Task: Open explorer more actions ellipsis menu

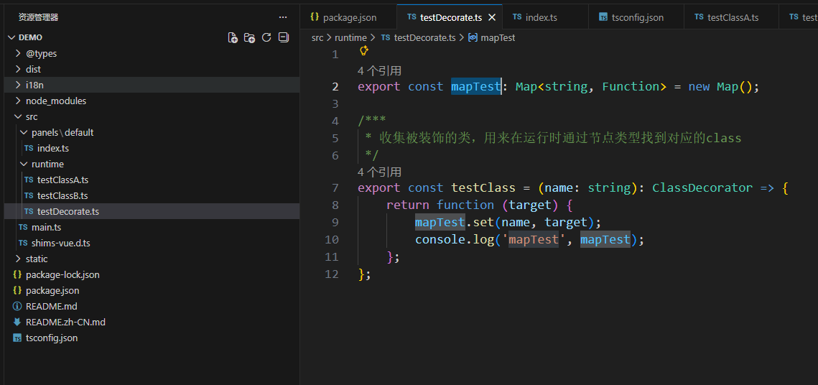Action: pyautogui.click(x=283, y=17)
